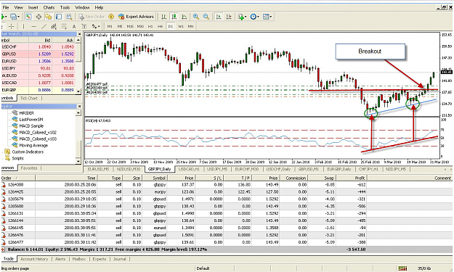Select the USDJPY row in Market Watch
This screenshot has width=454, height=272.
tap(38, 68)
